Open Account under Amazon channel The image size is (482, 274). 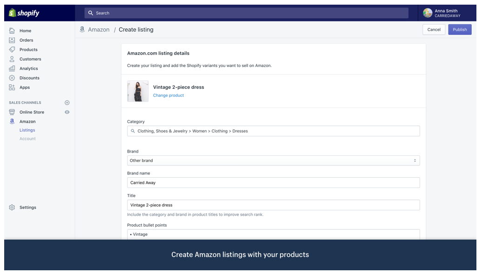point(27,139)
